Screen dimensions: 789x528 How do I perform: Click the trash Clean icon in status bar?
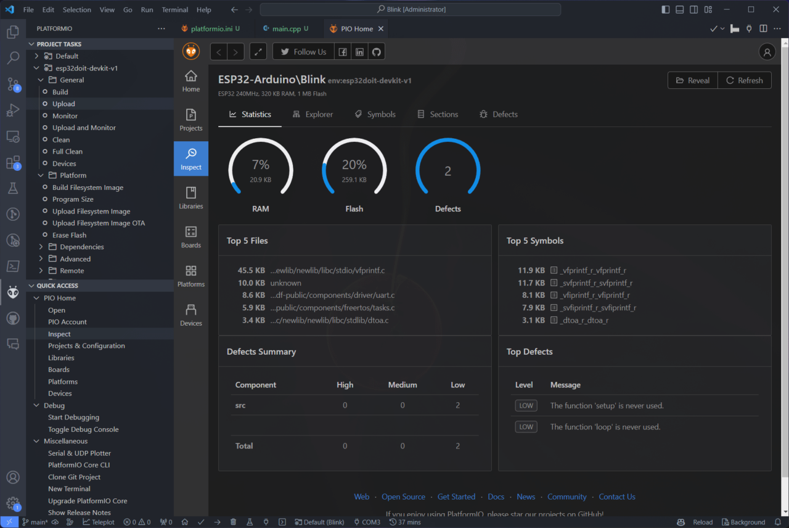(x=233, y=522)
